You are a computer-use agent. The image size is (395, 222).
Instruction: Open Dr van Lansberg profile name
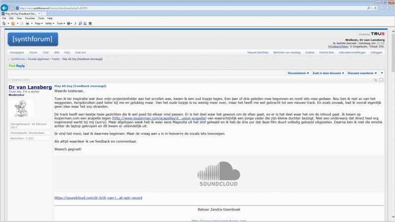tap(30, 87)
